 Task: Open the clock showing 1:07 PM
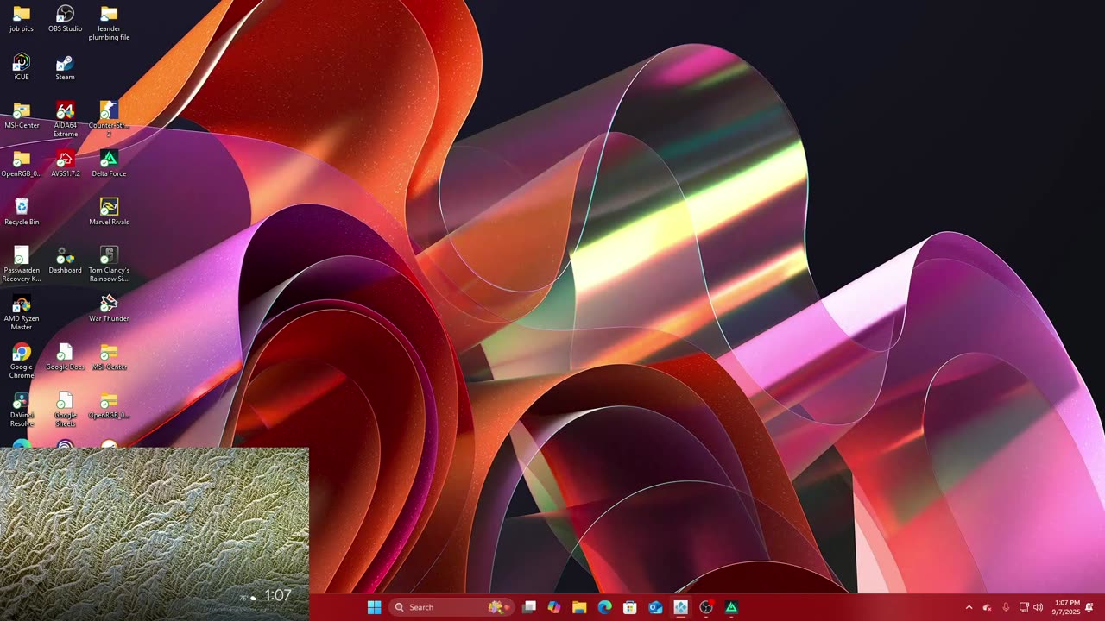pos(1066,607)
